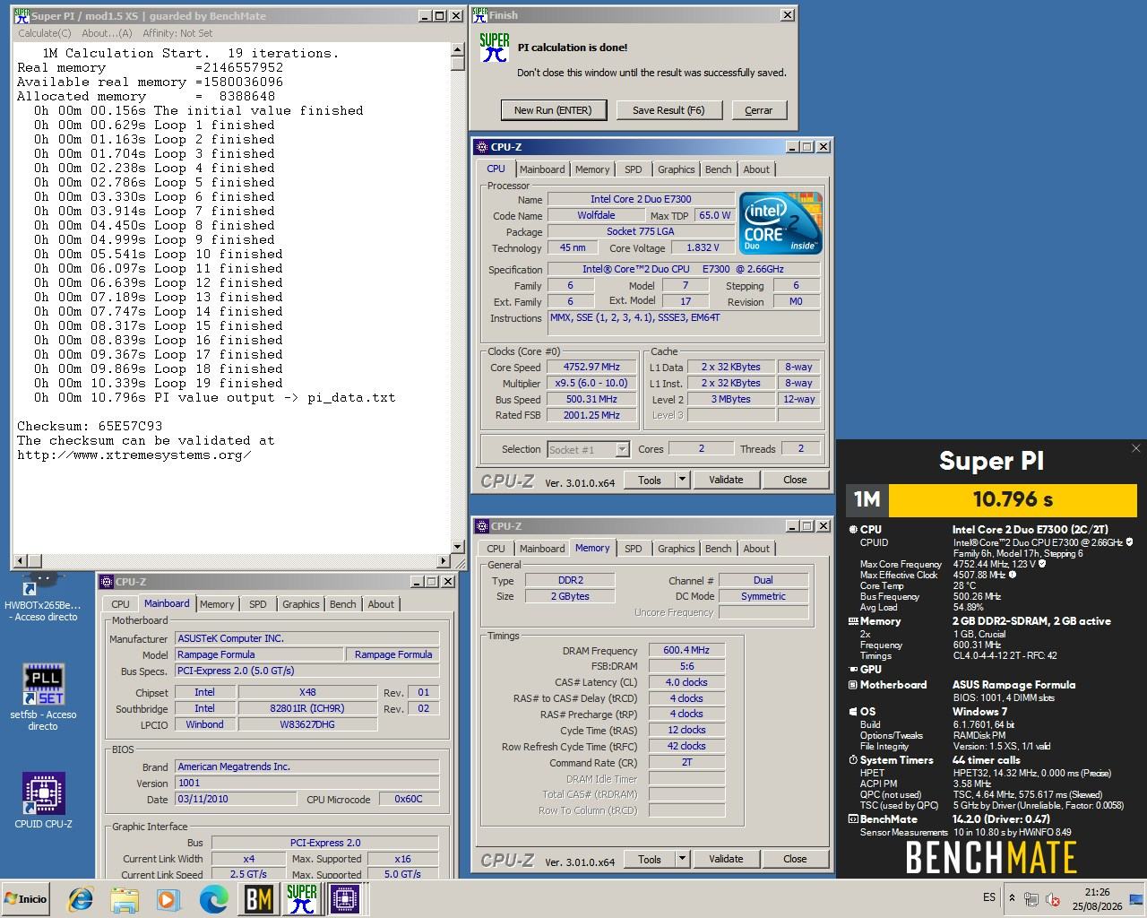This screenshot has width=1147, height=918.
Task: Switch to Super PI taskbar icon
Action: (301, 899)
